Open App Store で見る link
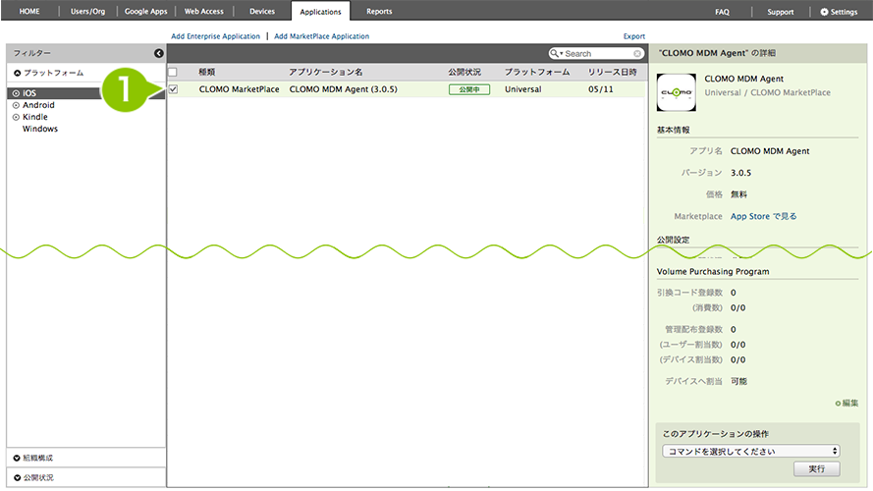This screenshot has height=491, width=873. click(x=763, y=216)
